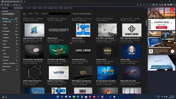This screenshot has height=99, width=176.
Task: Select the Social Media category
Action: click(10, 31)
